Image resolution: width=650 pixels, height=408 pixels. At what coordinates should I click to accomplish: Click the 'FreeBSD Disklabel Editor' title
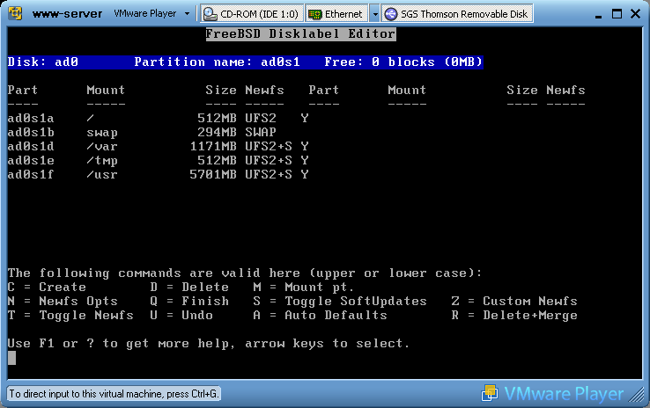300,34
